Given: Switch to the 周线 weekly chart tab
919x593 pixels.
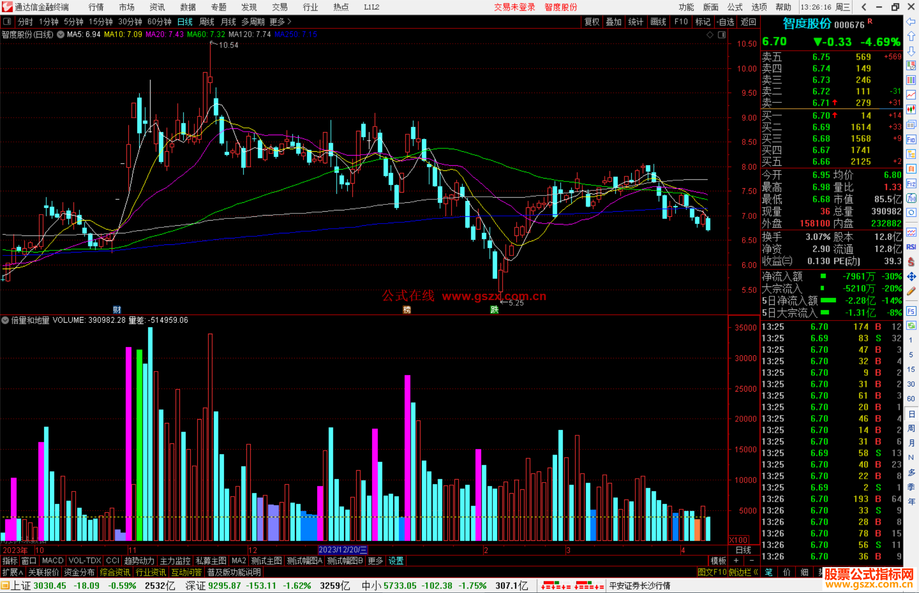Looking at the screenshot, I should click(207, 21).
